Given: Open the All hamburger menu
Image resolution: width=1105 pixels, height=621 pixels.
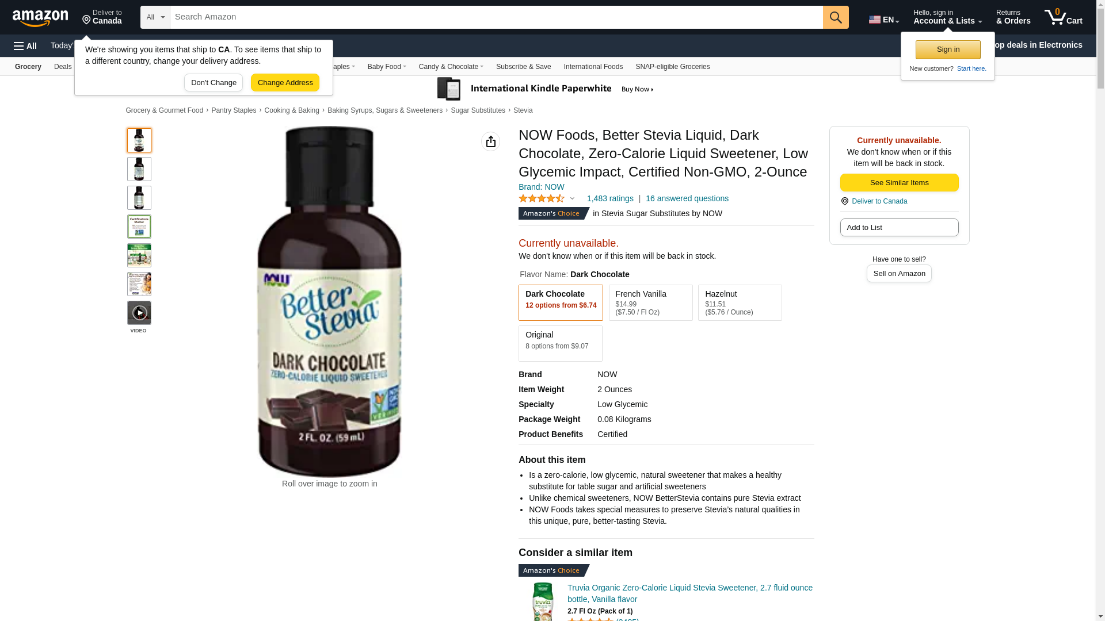Looking at the screenshot, I should click(x=25, y=46).
